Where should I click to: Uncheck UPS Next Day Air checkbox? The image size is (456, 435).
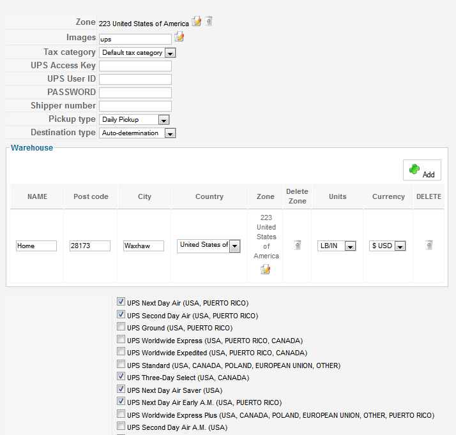click(121, 302)
